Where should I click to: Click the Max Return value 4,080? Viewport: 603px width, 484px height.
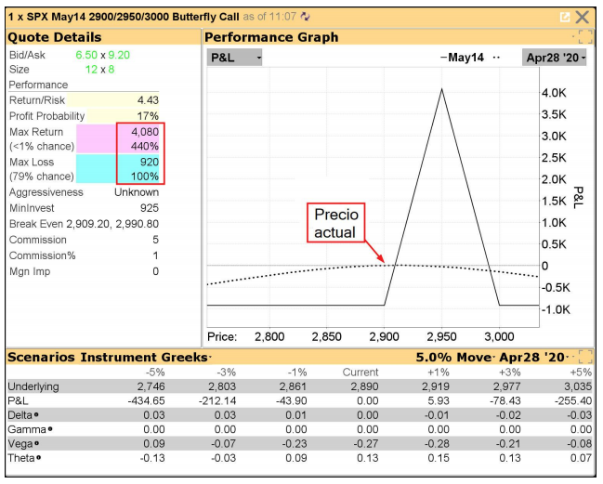tap(142, 132)
